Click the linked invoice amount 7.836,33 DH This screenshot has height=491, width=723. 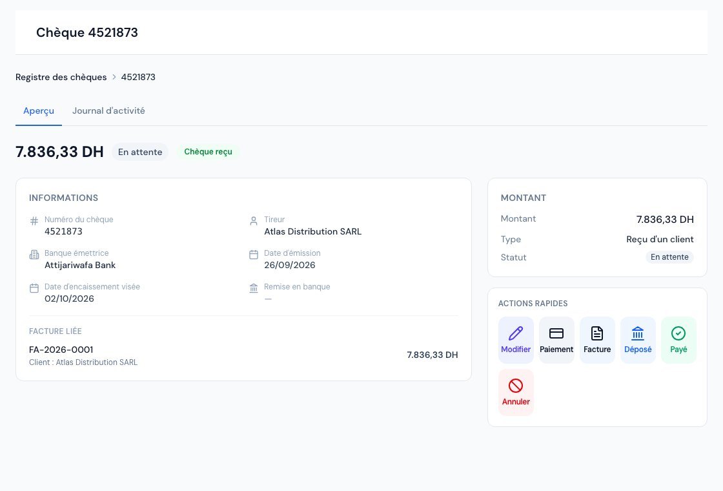click(433, 355)
